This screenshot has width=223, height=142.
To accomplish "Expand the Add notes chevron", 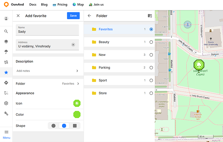I will 77,71.
